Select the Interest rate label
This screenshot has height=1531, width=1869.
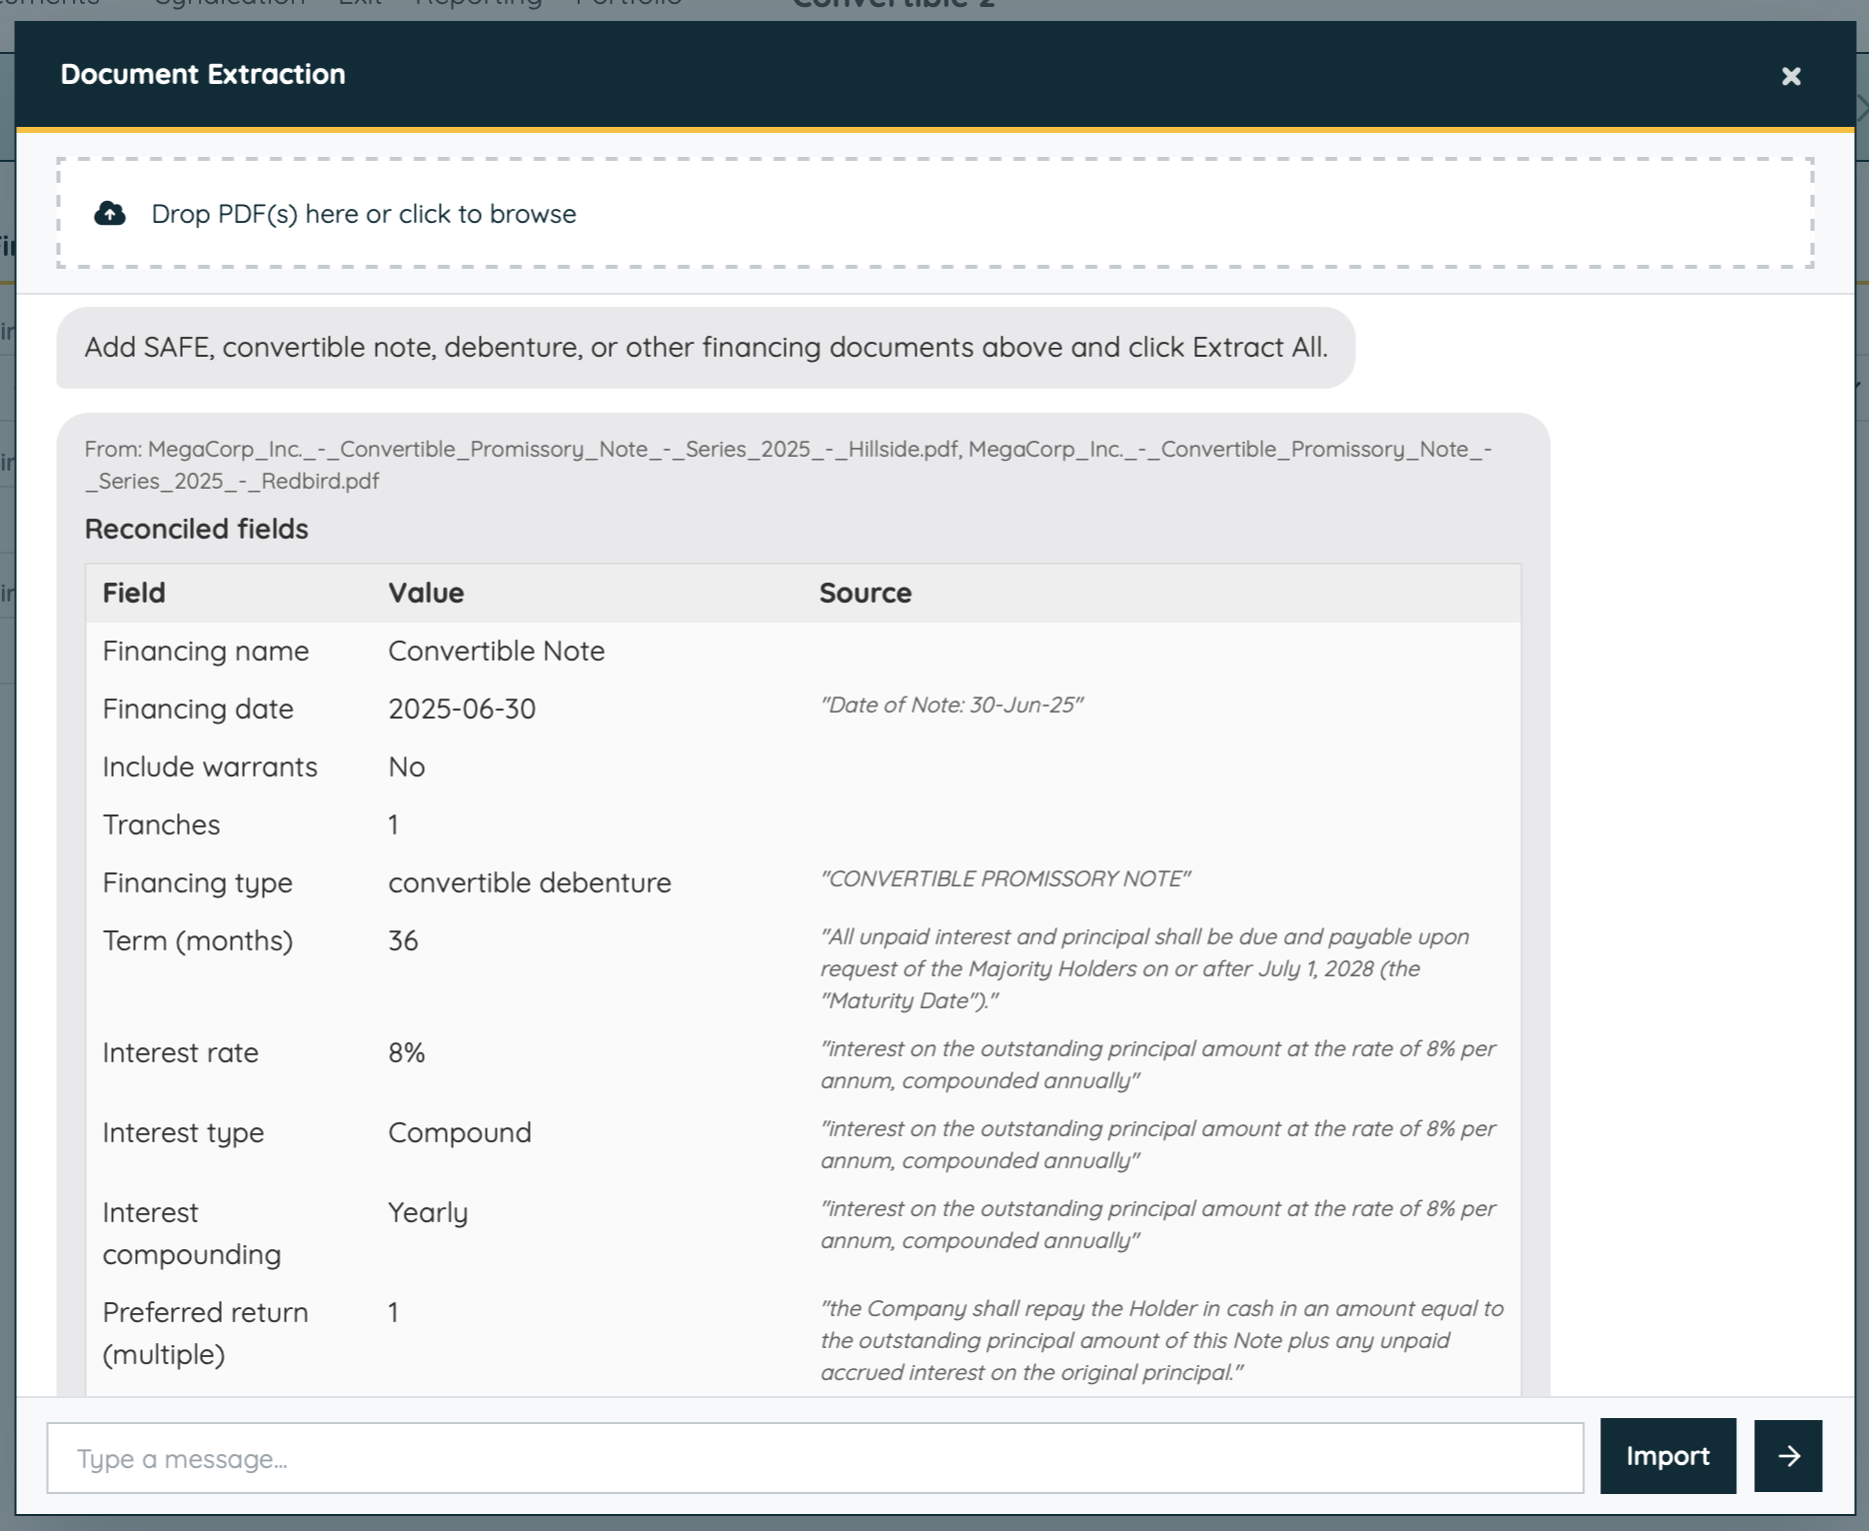click(181, 1052)
